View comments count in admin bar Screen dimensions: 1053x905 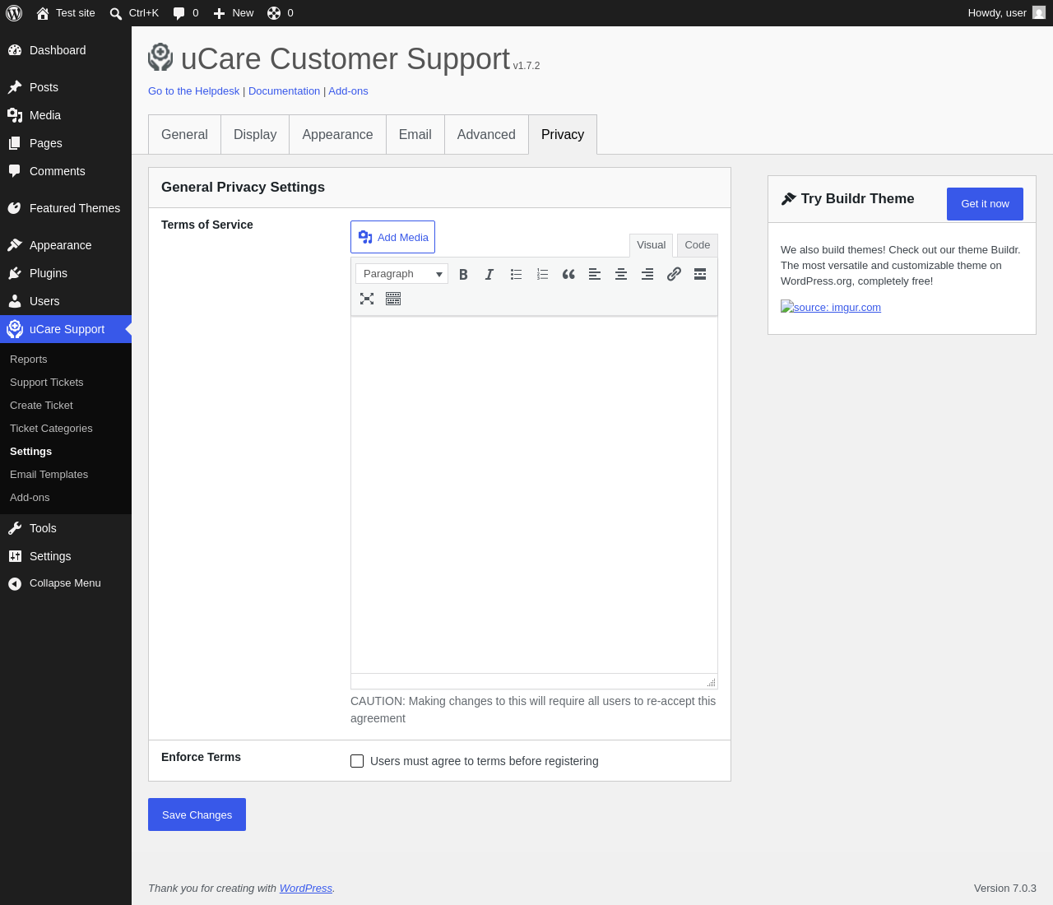(x=186, y=13)
